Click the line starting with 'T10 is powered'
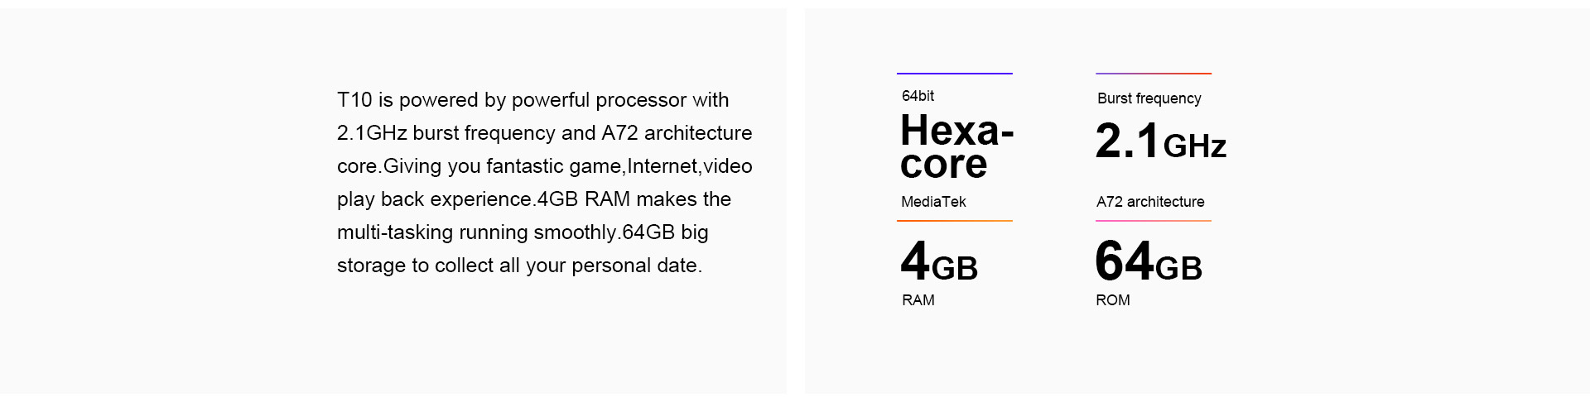Screen dimensions: 1590x402 click(533, 101)
